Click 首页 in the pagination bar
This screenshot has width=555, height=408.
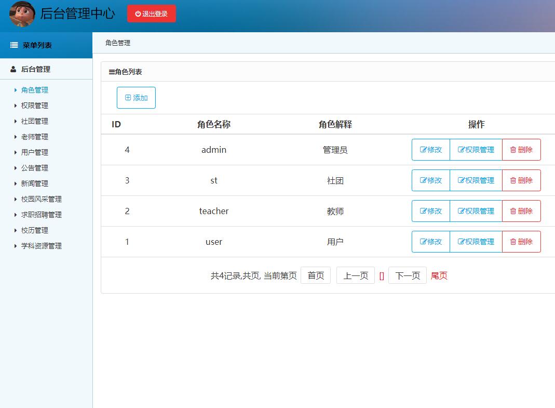tap(316, 275)
